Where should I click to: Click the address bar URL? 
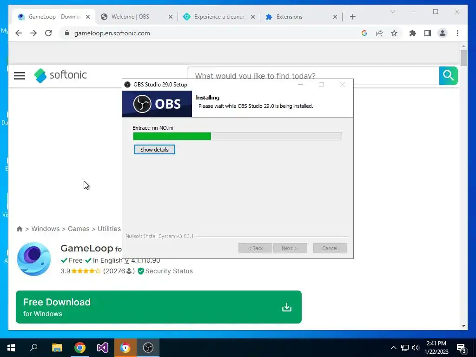[x=112, y=33]
